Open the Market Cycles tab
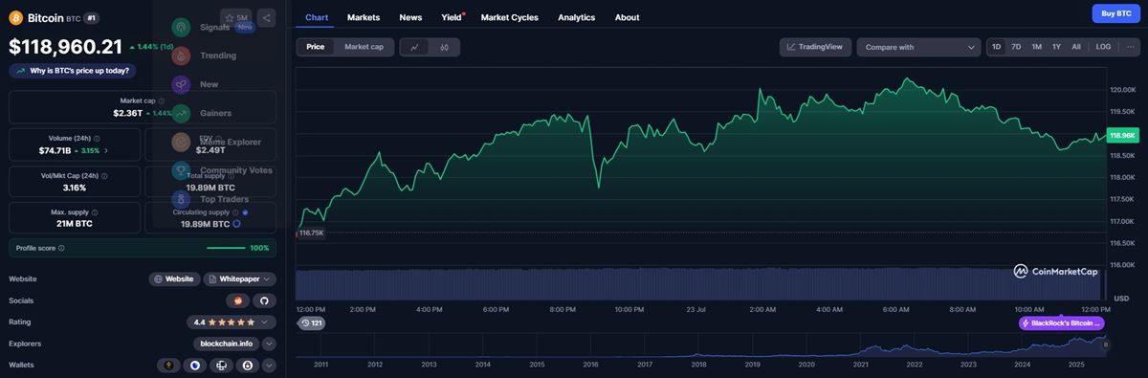This screenshot has height=378, width=1148. 509,17
